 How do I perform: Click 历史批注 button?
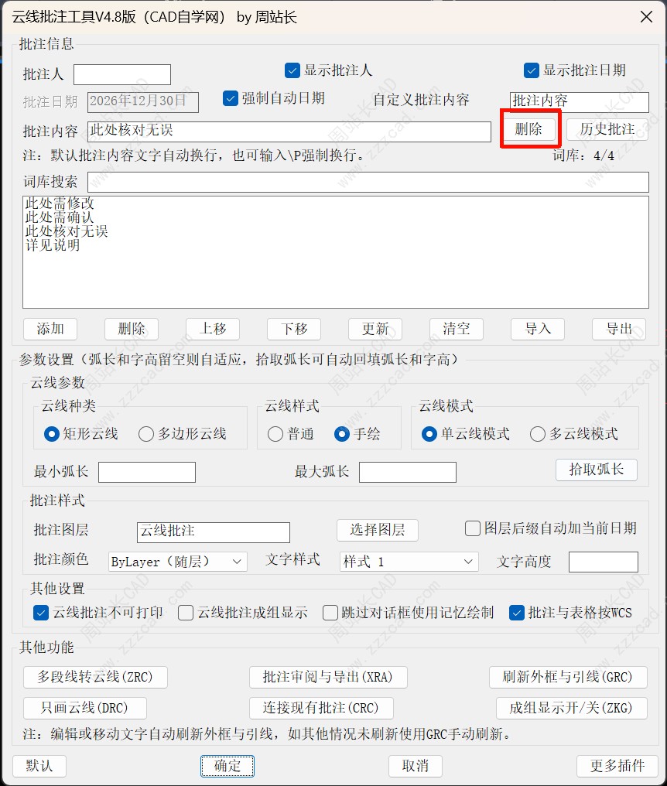pyautogui.click(x=607, y=129)
